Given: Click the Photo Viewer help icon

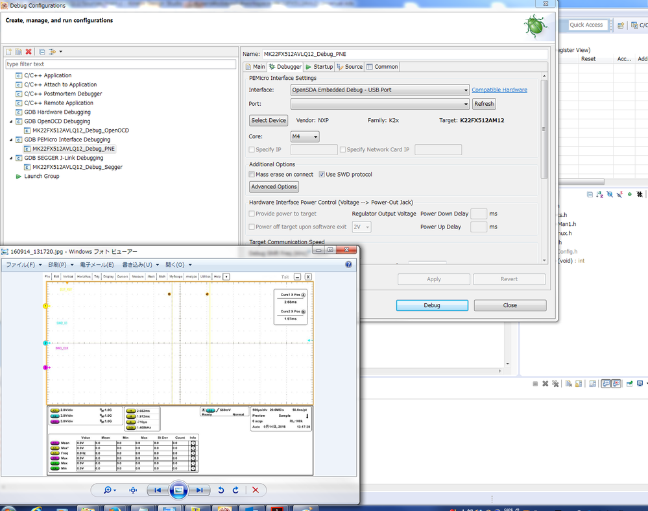Looking at the screenshot, I should coord(348,264).
